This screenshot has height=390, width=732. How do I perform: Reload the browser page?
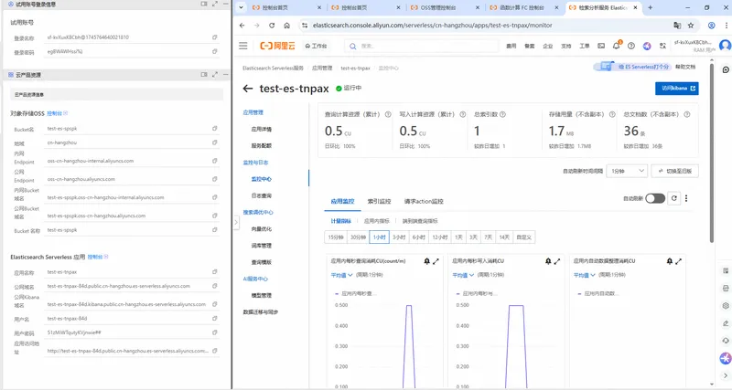[x=272, y=26]
